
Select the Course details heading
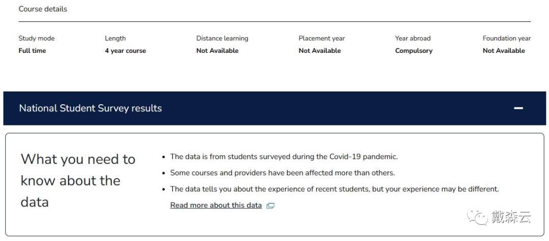coord(43,9)
